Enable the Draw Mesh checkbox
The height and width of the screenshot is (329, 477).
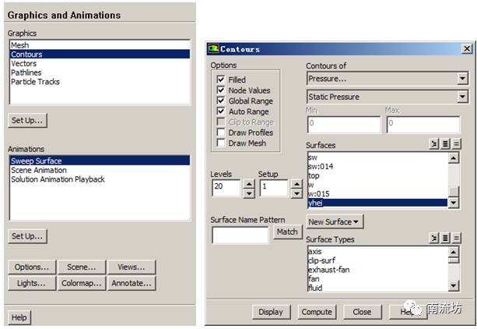coord(221,143)
